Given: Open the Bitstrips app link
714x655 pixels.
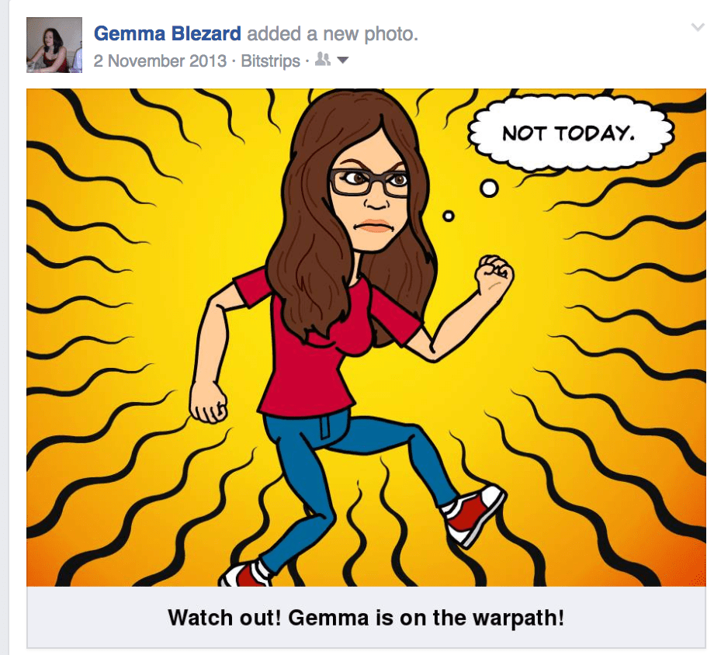Looking at the screenshot, I should point(271,61).
